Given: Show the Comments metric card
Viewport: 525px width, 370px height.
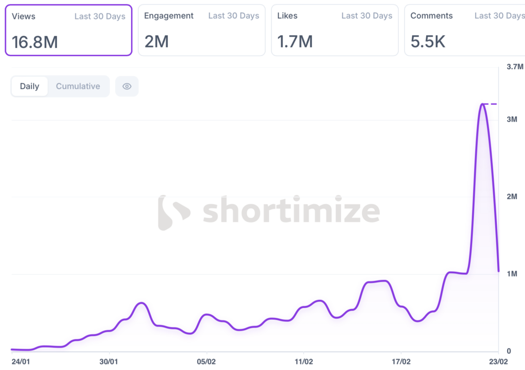Looking at the screenshot, I should point(465,30).
